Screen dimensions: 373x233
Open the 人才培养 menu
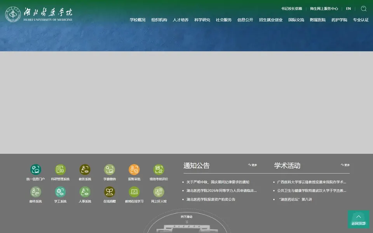coord(181,20)
